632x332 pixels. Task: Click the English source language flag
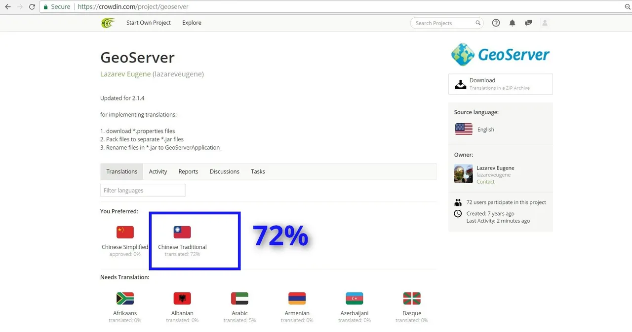pos(464,129)
